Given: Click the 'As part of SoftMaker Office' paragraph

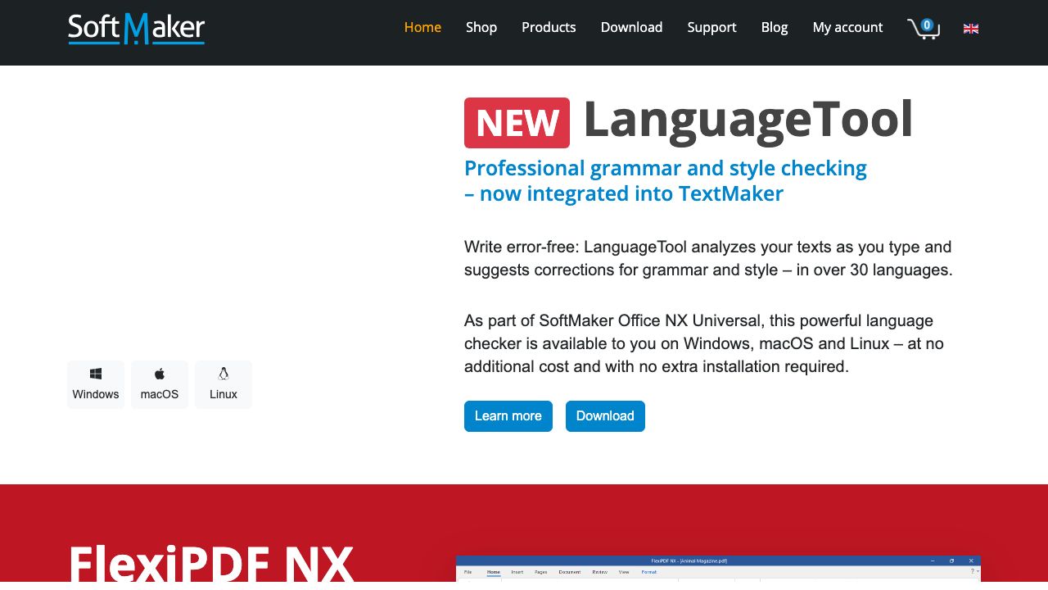Looking at the screenshot, I should [x=704, y=343].
